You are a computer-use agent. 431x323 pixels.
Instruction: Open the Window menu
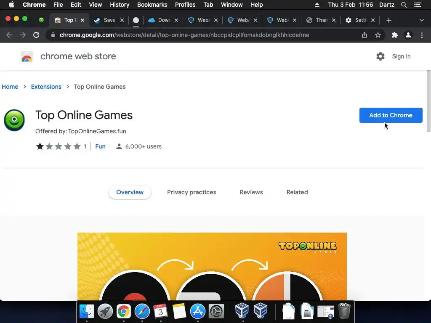pos(232,5)
